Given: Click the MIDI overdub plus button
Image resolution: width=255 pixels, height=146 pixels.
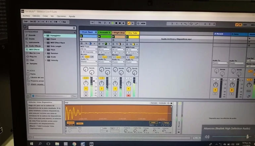Looking at the screenshot, I should pyautogui.click(x=124, y=23).
